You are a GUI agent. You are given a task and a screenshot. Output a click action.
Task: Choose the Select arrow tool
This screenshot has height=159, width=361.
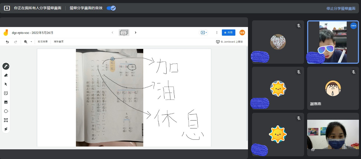pyautogui.click(x=6, y=84)
